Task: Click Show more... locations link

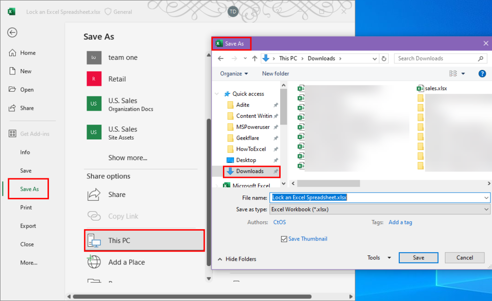Action: click(128, 158)
